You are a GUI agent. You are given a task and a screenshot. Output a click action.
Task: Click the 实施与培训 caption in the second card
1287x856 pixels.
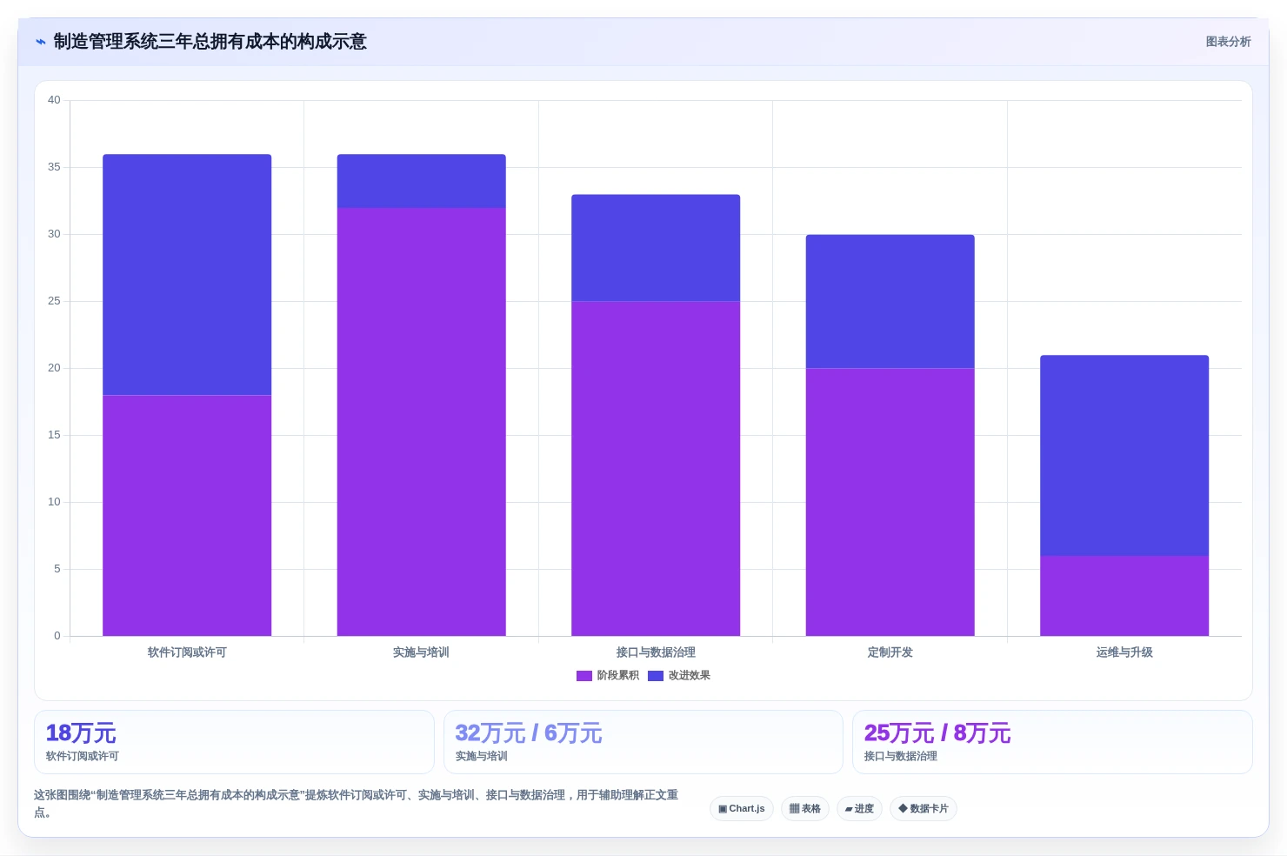(481, 757)
